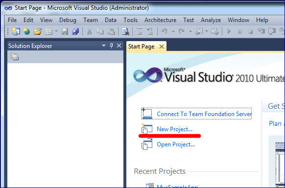
Task: Click the Navigate Forward icon
Action: click(x=215, y=31)
